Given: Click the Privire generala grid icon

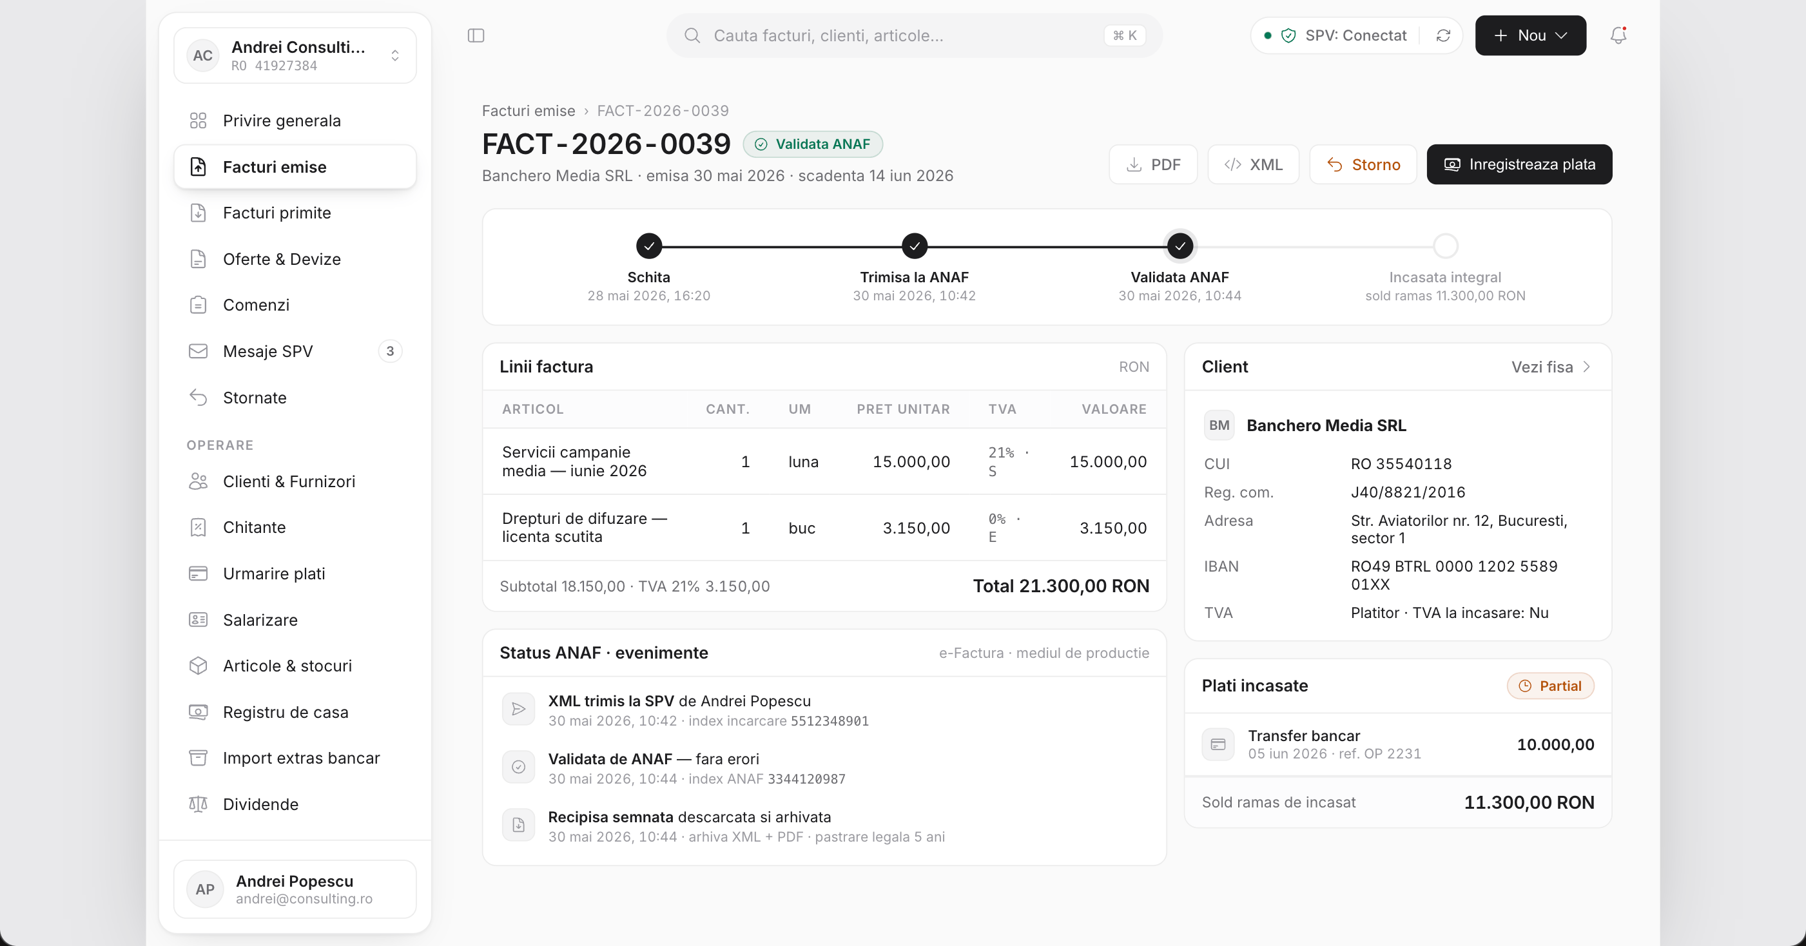Looking at the screenshot, I should point(199,121).
